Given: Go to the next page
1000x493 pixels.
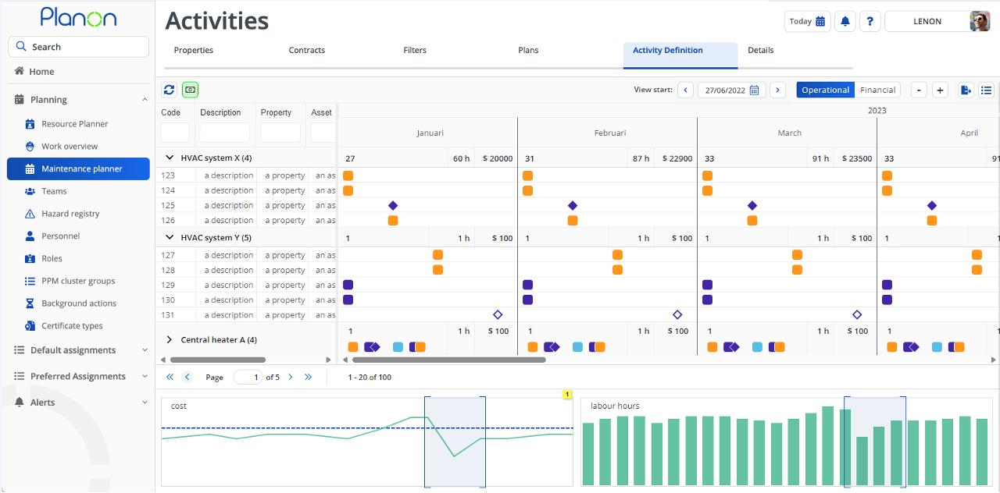Looking at the screenshot, I should point(291,377).
